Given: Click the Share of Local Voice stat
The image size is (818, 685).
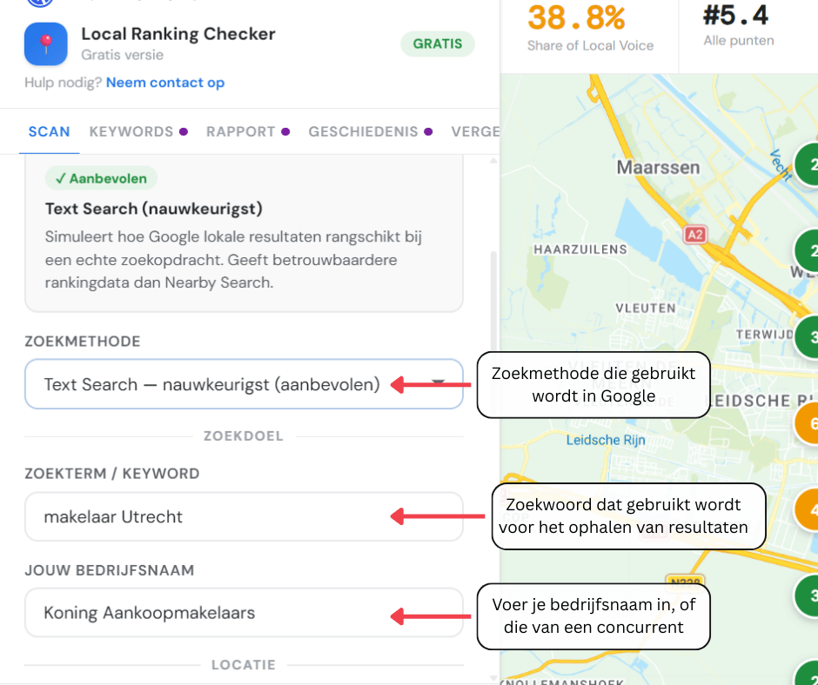Looking at the screenshot, I should click(589, 28).
